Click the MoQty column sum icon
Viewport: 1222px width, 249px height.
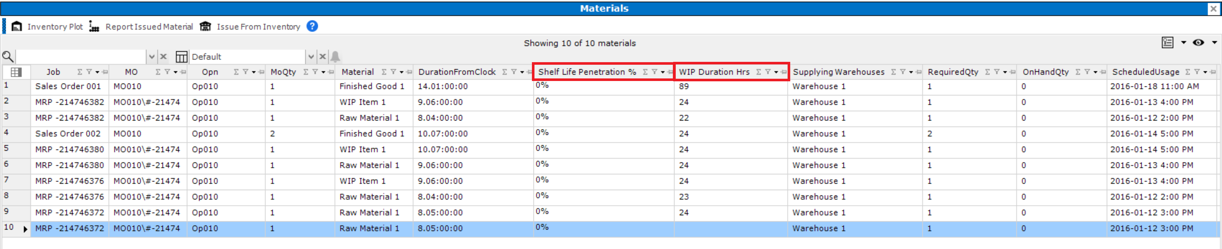click(306, 72)
